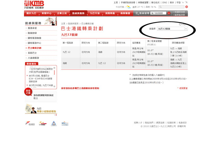Open the point-to-point search link in grey bar
This screenshot has width=216, height=144.
[x=180, y=15]
